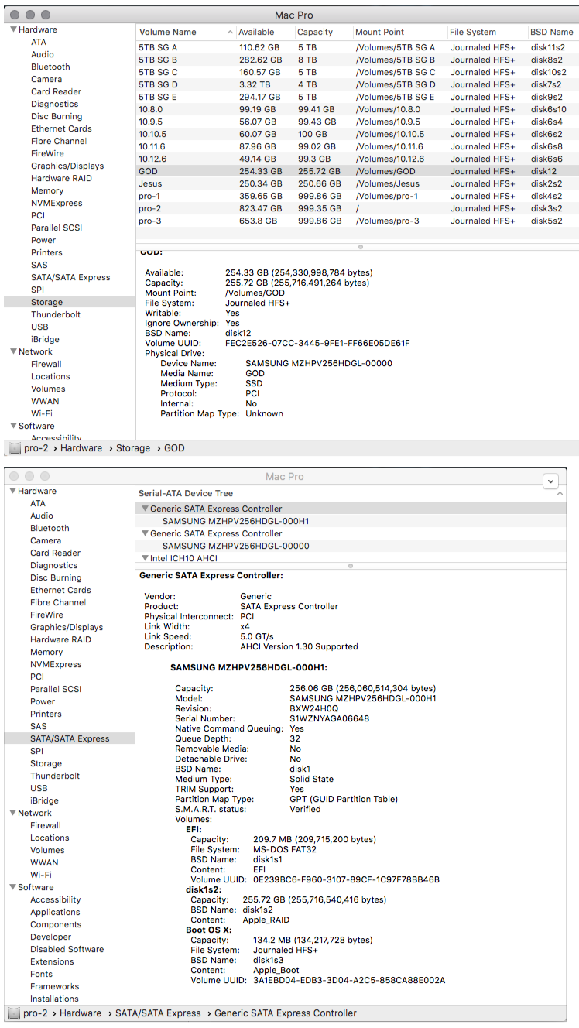The width and height of the screenshot is (579, 1028).
Task: Open Bluetooth in the Storage window sidebar
Action: point(50,67)
